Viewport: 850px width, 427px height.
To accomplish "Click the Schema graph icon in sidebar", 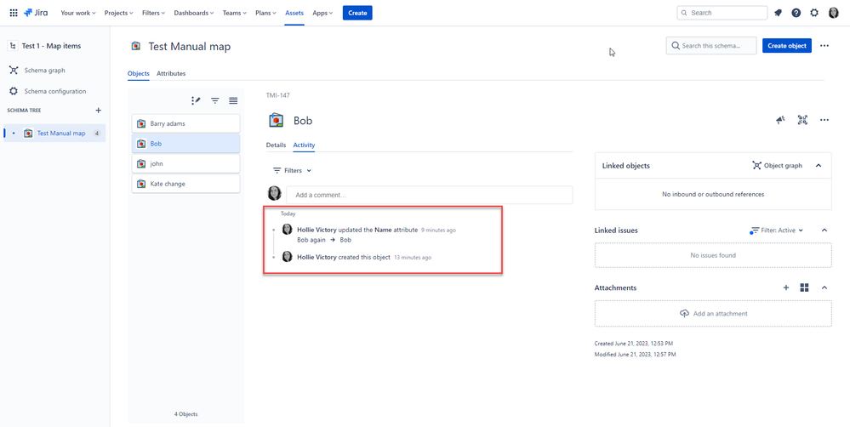I will (14, 71).
